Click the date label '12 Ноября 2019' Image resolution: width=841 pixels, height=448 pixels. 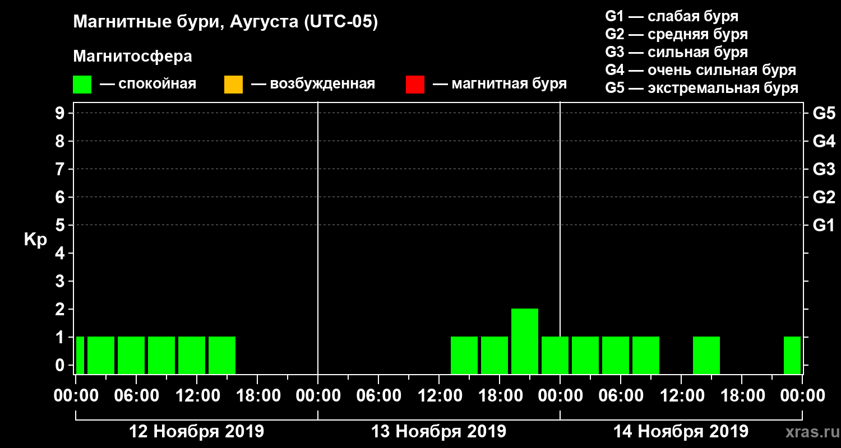[196, 432]
